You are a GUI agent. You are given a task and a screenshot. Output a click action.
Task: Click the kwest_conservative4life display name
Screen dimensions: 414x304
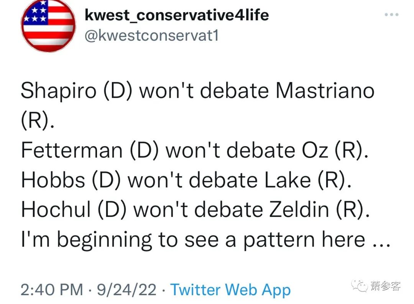pyautogui.click(x=177, y=15)
